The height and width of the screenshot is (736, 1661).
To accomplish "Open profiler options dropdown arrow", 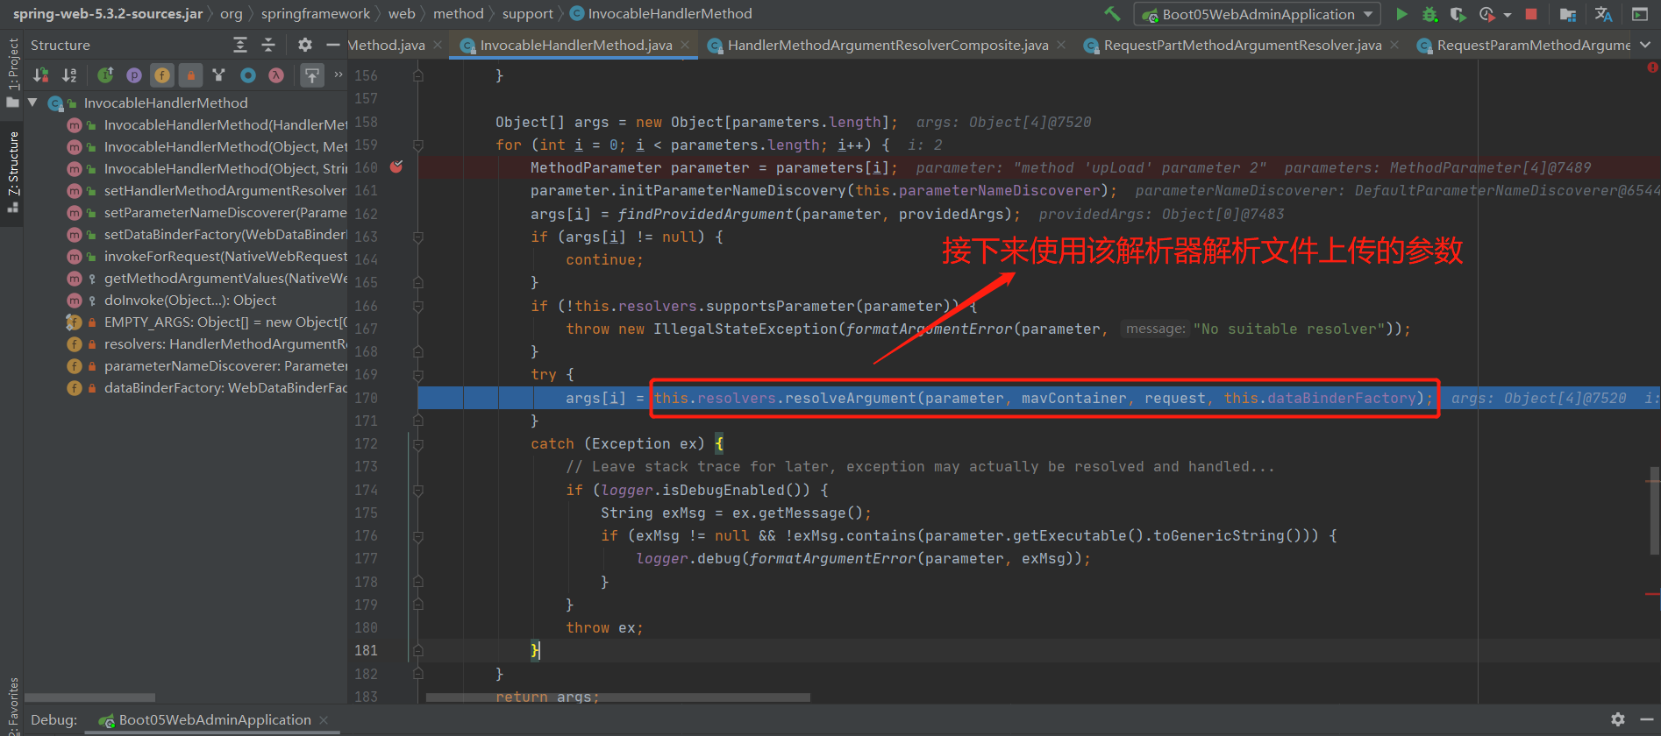I will pyautogui.click(x=1508, y=15).
